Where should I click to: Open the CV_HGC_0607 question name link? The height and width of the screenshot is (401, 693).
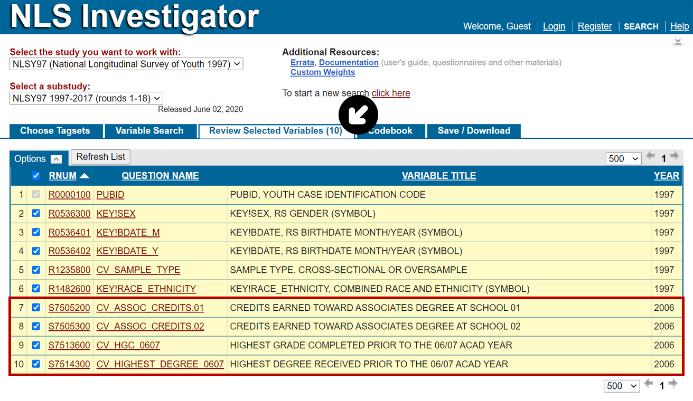128,345
